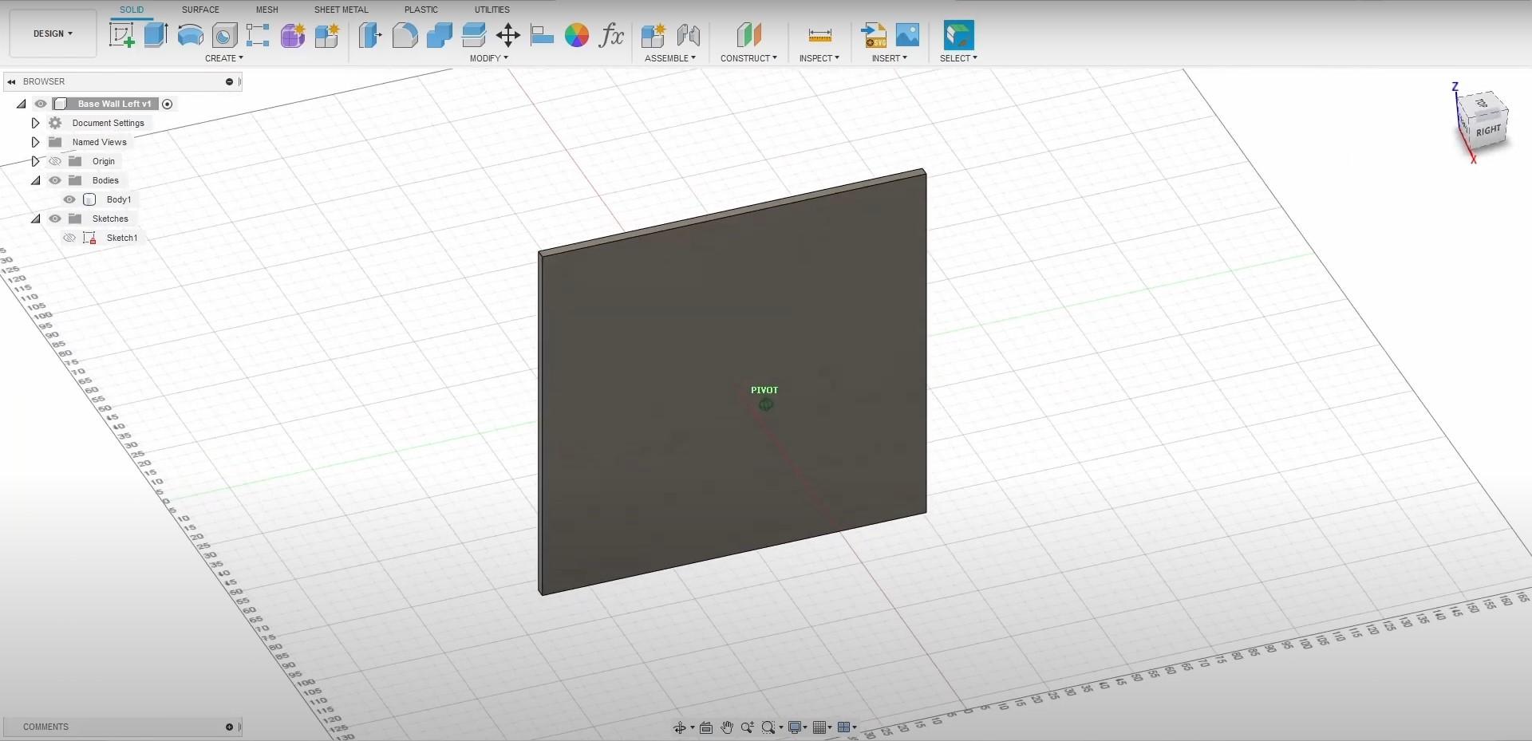Click the RIGHT face of the ViewCube
The height and width of the screenshot is (741, 1532).
click(x=1487, y=132)
